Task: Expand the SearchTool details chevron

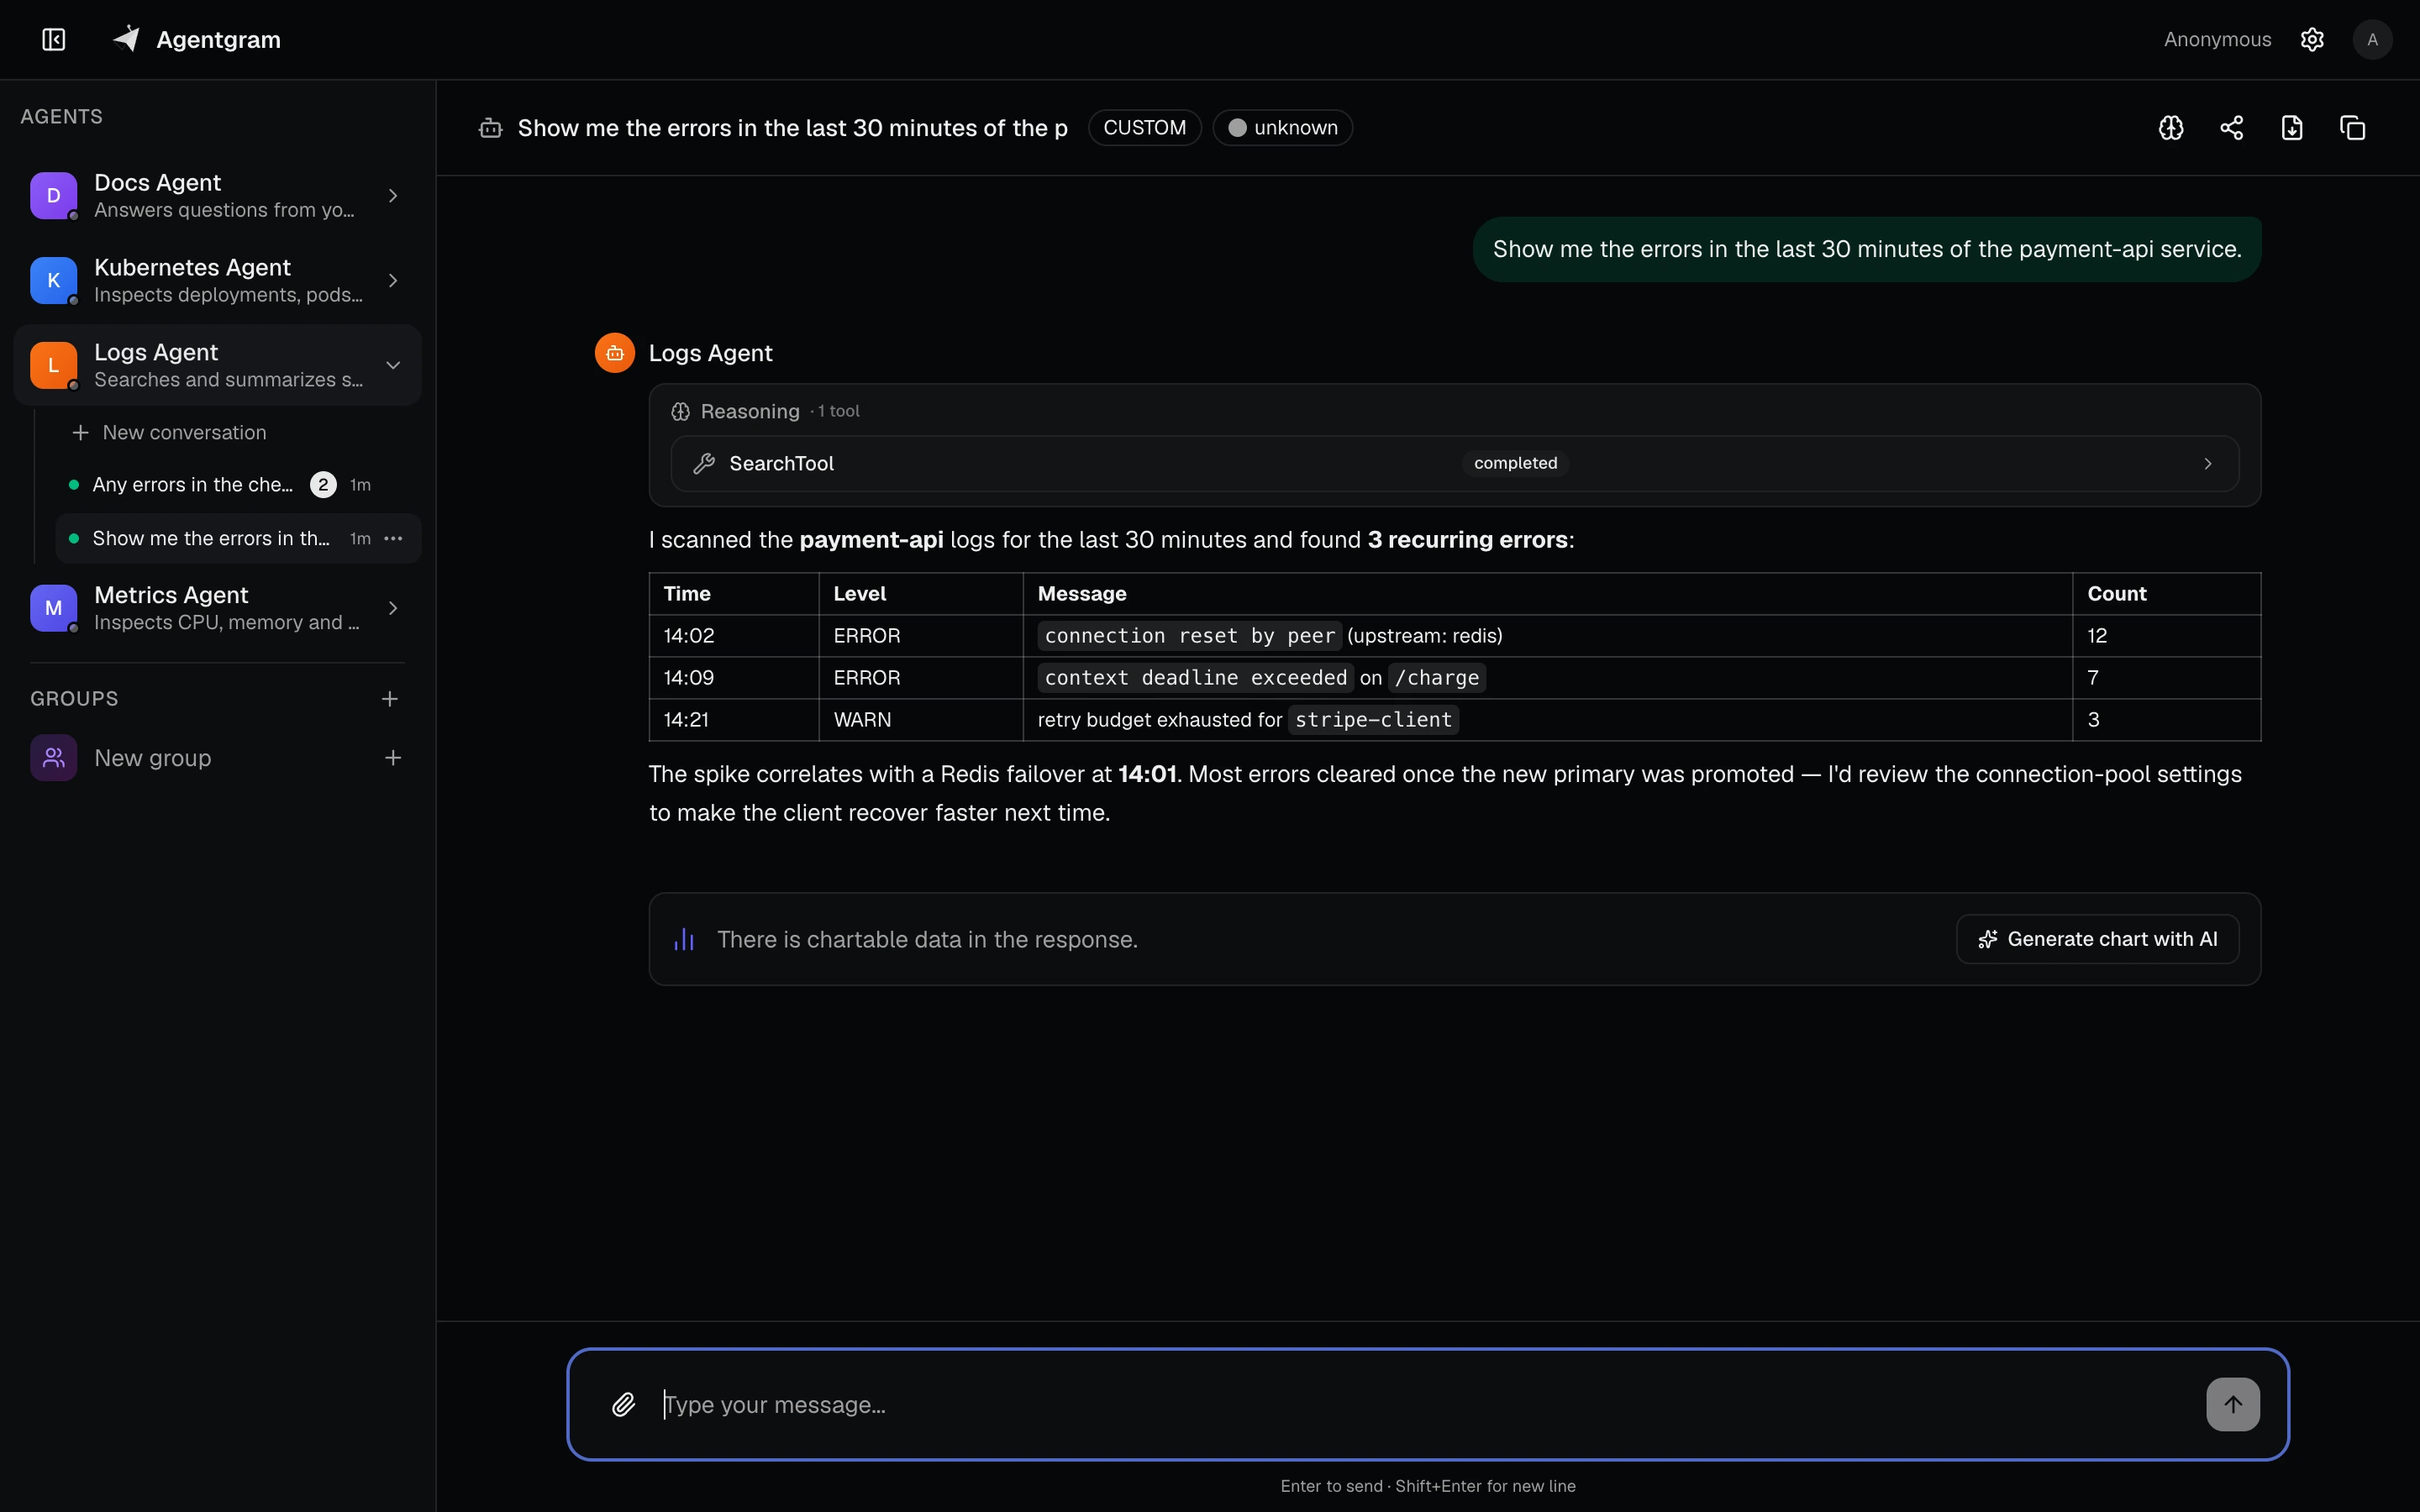Action: [x=2208, y=463]
